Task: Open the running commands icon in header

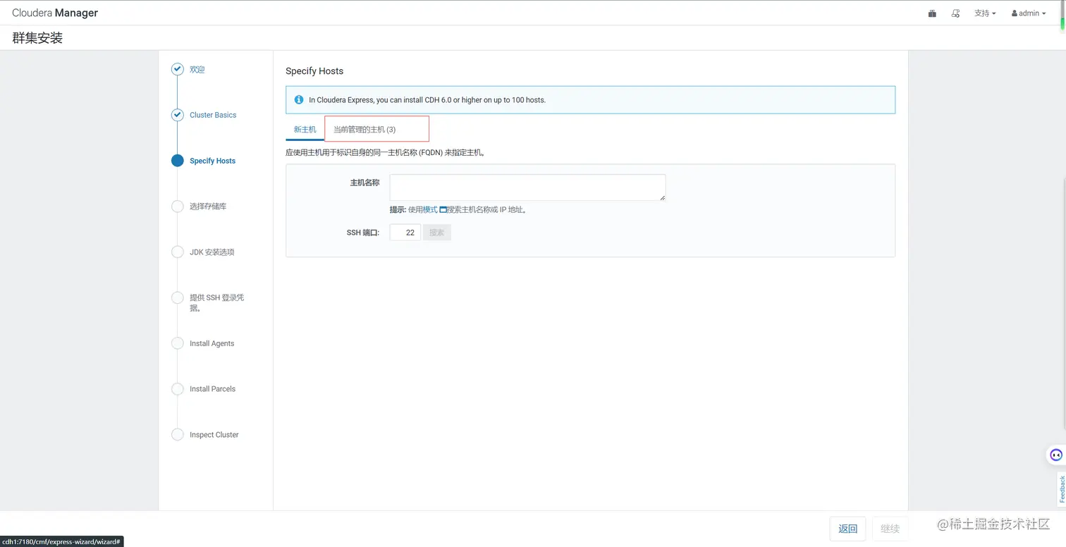Action: coord(956,13)
